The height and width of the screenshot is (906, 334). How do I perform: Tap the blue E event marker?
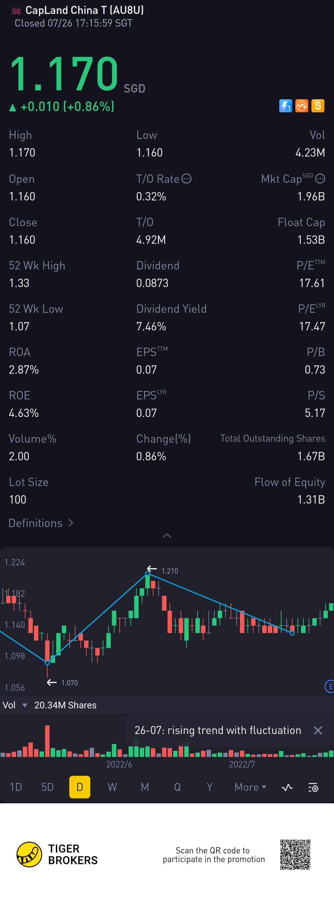click(330, 686)
